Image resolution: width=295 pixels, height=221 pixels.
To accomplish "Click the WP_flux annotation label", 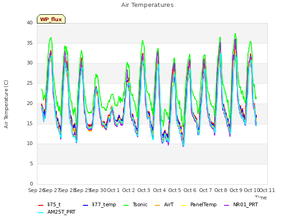I will tap(51, 19).
